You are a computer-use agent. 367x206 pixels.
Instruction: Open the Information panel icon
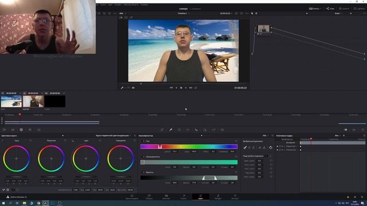(x=362, y=130)
